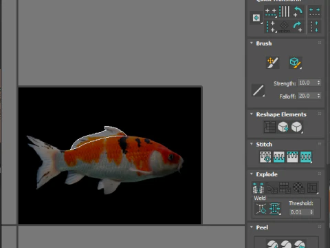330x248 pixels.
Task: Click the Stitch to Target icon
Action: 265,157
